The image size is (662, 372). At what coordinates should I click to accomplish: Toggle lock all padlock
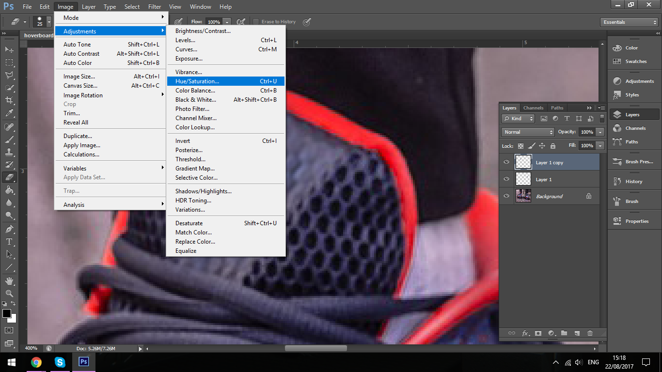553,146
